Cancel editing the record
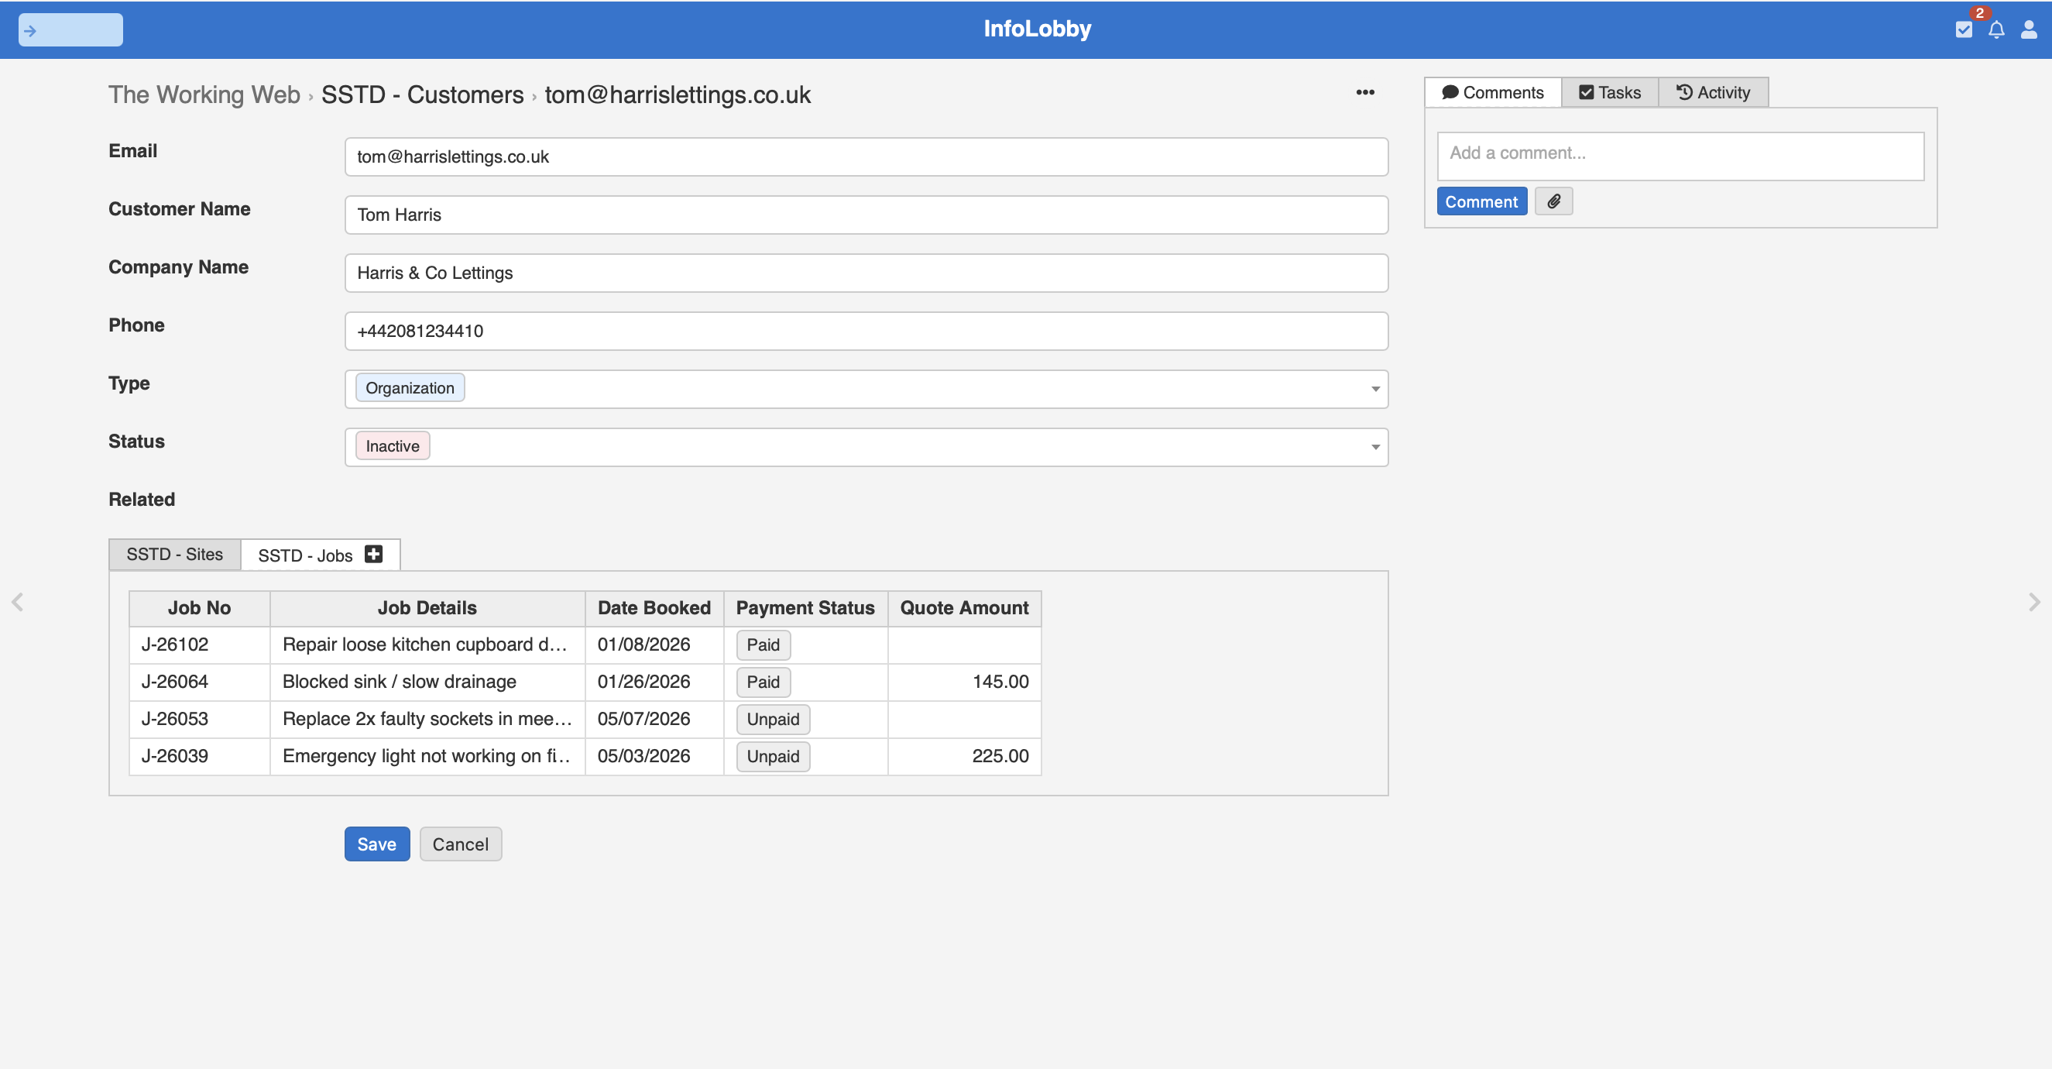 point(461,844)
